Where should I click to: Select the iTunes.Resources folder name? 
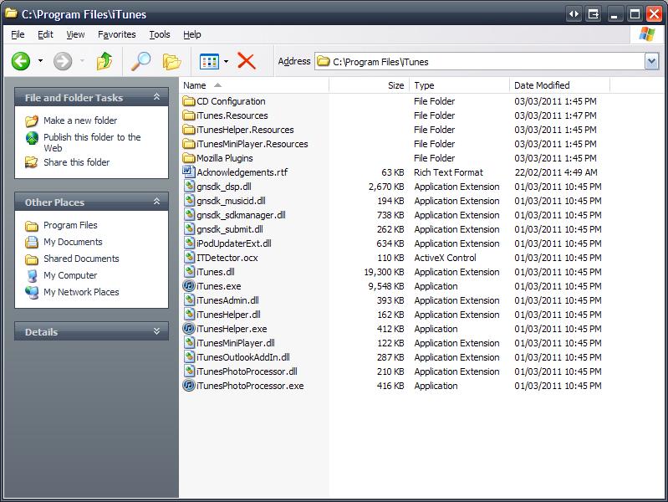pyautogui.click(x=232, y=115)
